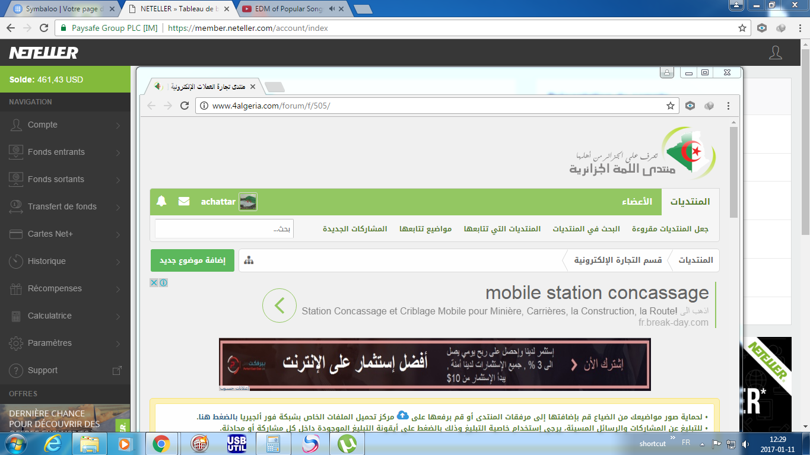Screen dimensions: 810x455
Task: Reload the 4algeria forum page
Action: [185, 106]
